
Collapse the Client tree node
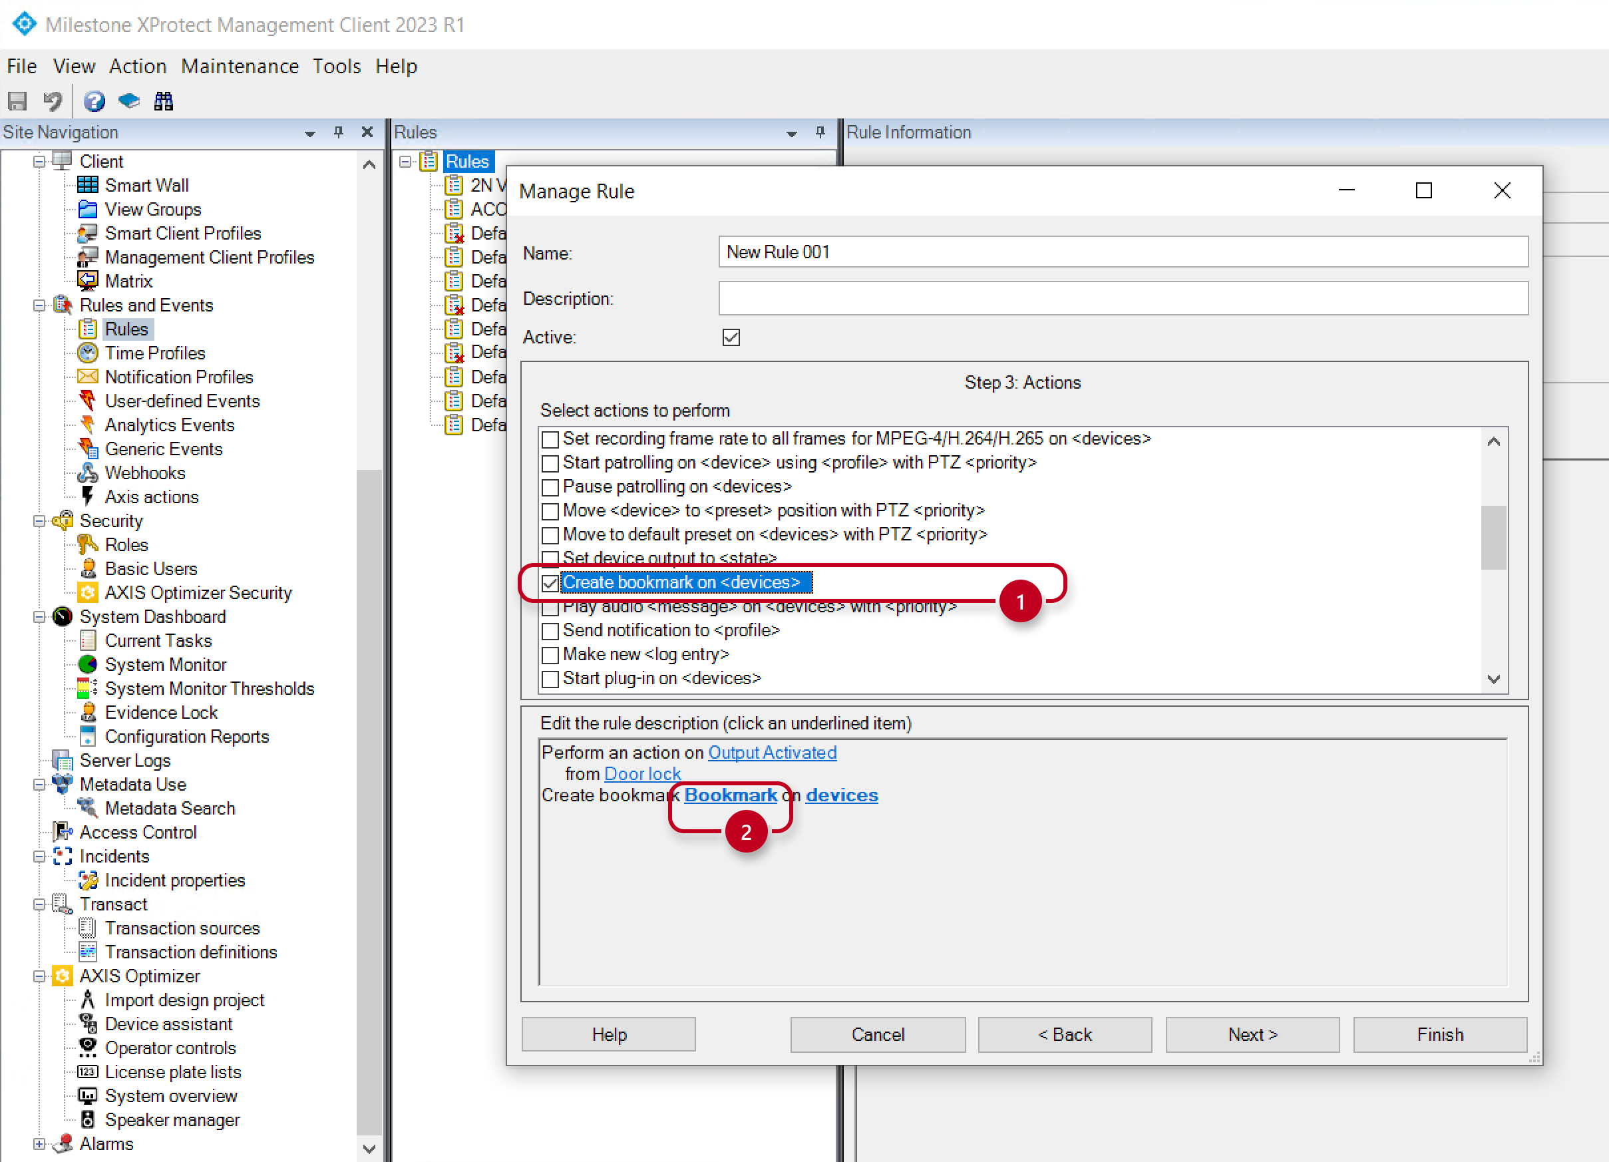40,162
